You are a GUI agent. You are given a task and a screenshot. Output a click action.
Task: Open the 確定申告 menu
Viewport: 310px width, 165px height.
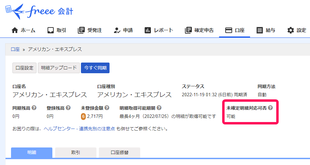pyautogui.click(x=199, y=30)
